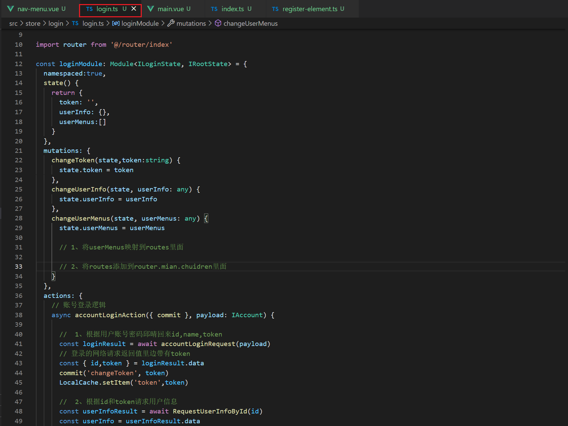Viewport: 568px width, 426px height.
Task: Click the comment about mapping userMenus to routes
Action: point(121,247)
